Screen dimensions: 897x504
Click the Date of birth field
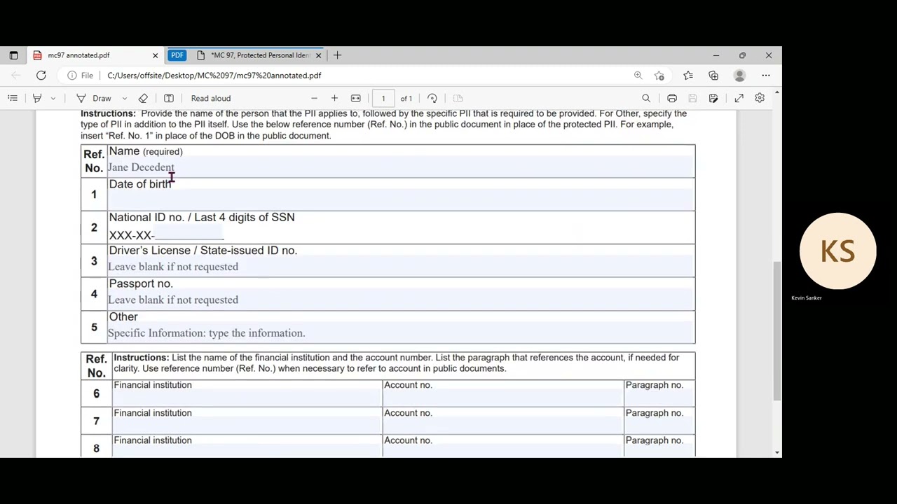tap(401, 200)
